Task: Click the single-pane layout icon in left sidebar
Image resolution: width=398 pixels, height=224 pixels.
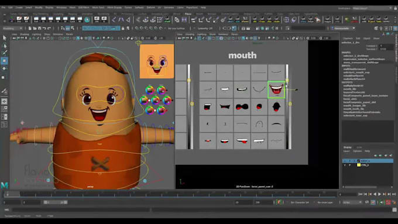Action: (x=4, y=101)
